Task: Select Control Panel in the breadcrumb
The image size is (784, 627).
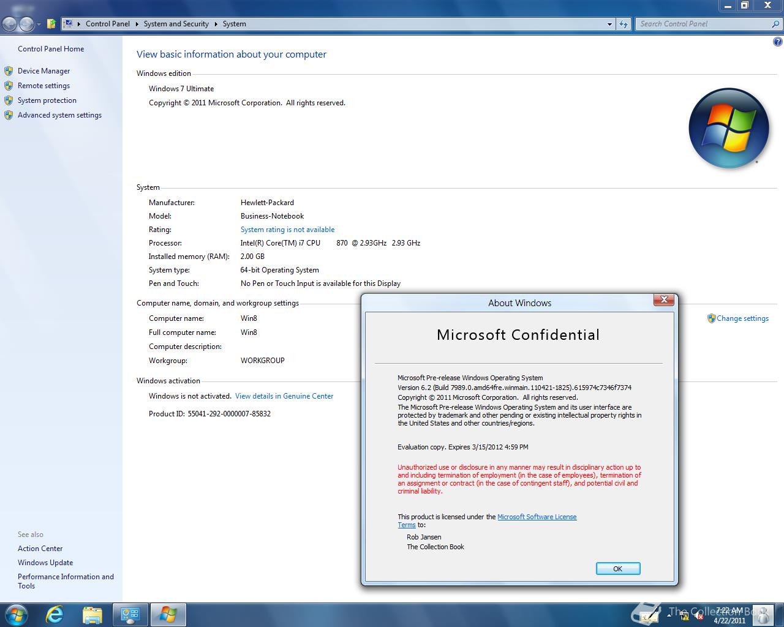Action: point(108,24)
